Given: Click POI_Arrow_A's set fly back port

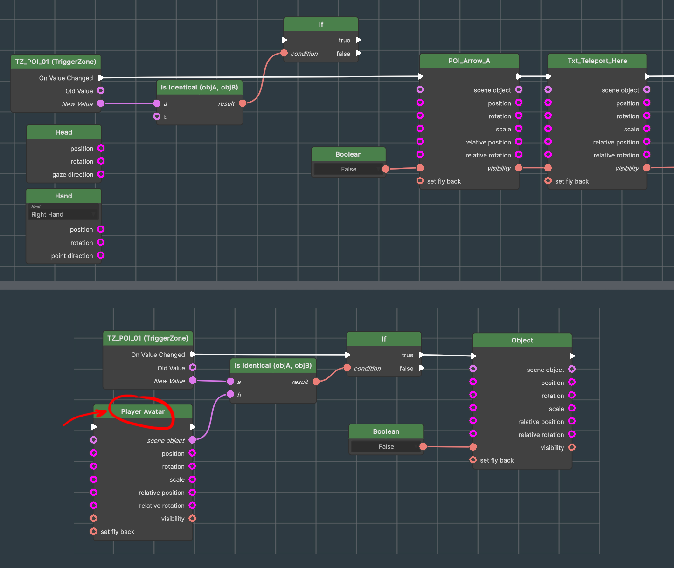Looking at the screenshot, I should (x=420, y=181).
